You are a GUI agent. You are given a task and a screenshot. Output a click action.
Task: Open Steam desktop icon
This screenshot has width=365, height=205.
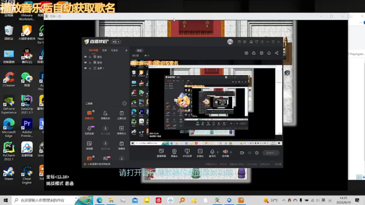click(x=9, y=174)
